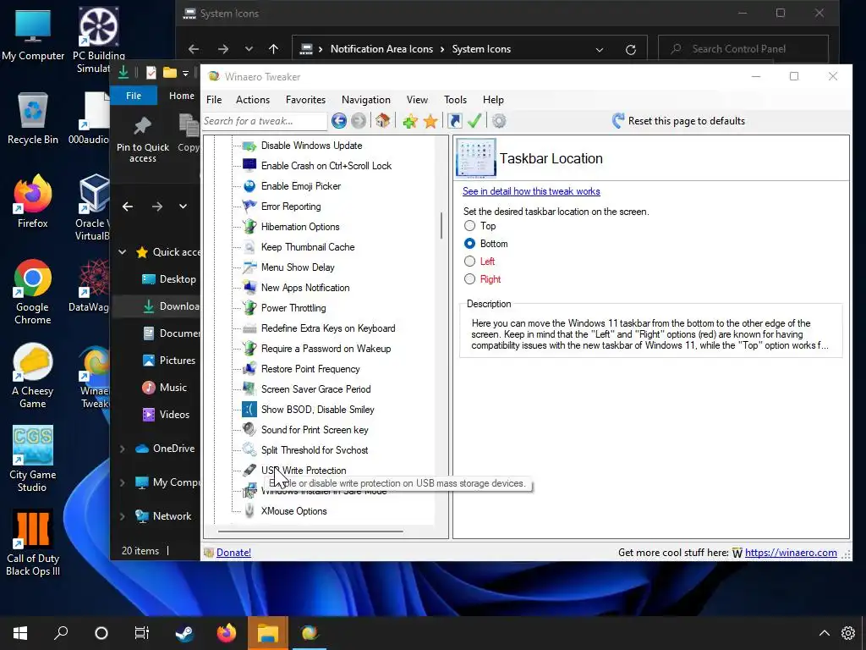Open Steam from the taskbar
This screenshot has height=650, width=866.
pos(184,633)
